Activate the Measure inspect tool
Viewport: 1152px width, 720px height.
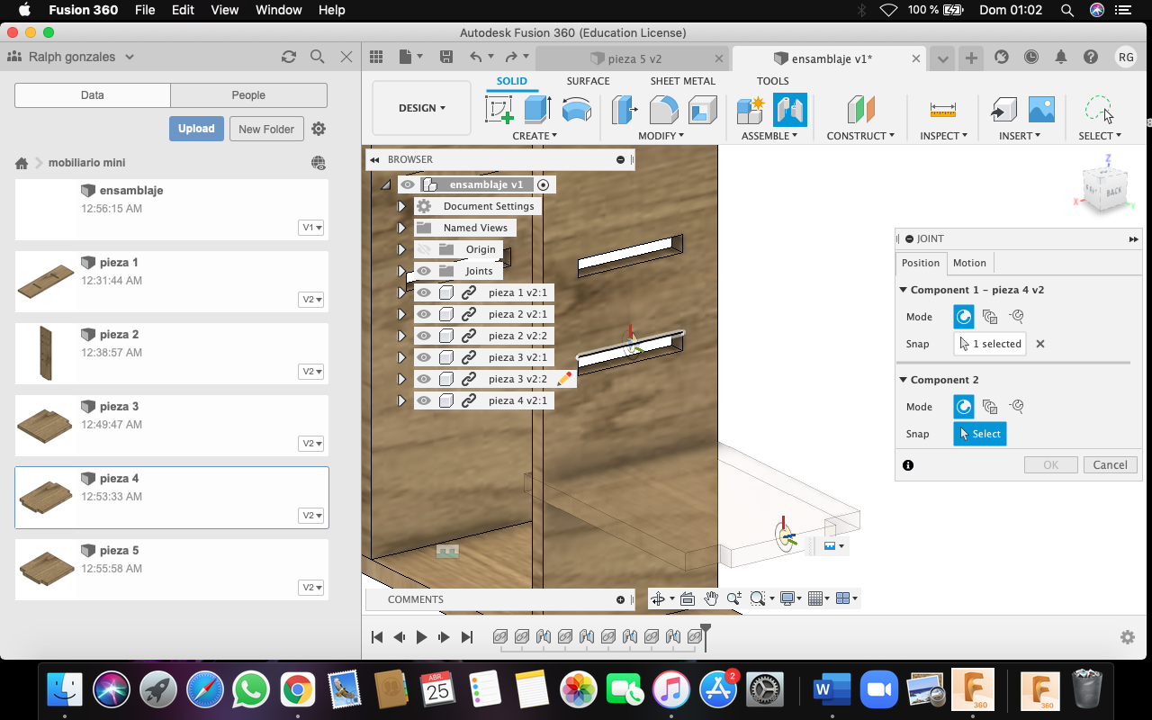point(943,110)
